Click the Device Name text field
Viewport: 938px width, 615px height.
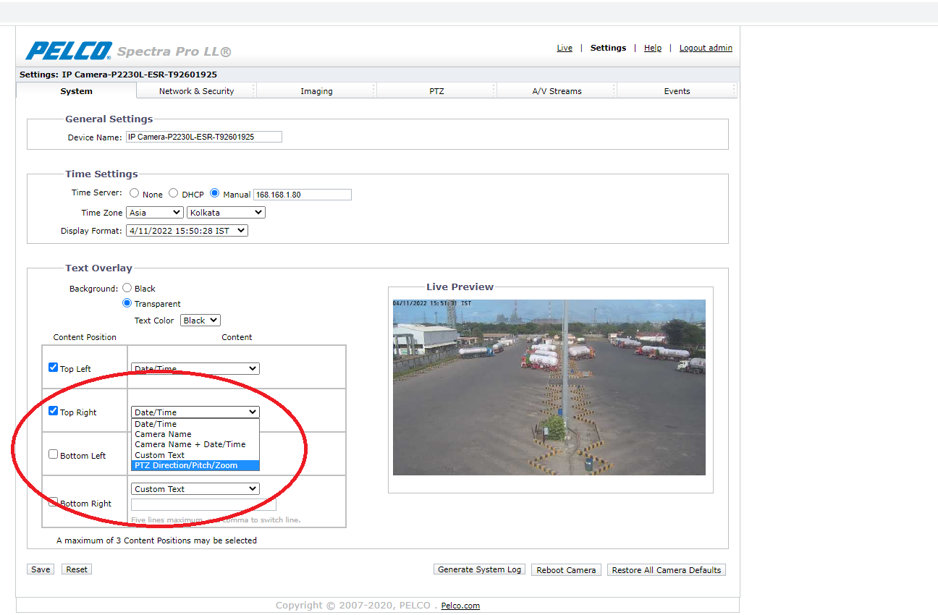coord(203,137)
